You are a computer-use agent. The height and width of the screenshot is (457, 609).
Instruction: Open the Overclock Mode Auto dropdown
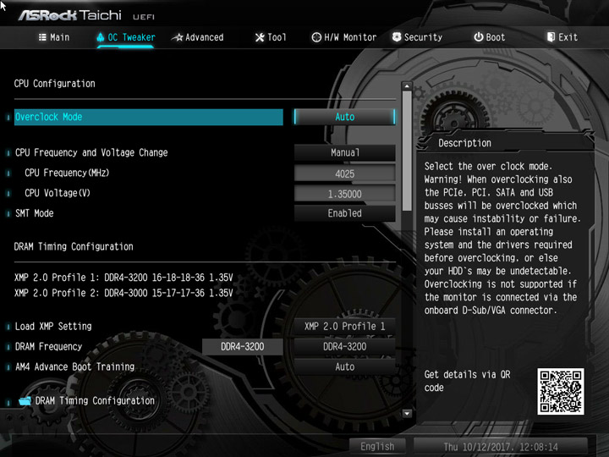(344, 117)
